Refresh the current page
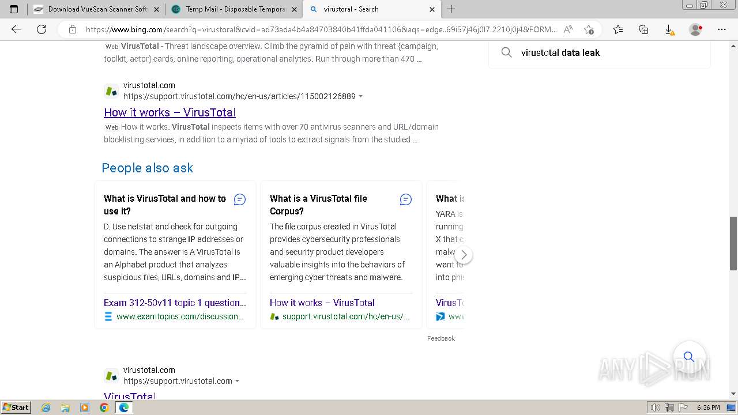738x415 pixels. click(x=42, y=29)
